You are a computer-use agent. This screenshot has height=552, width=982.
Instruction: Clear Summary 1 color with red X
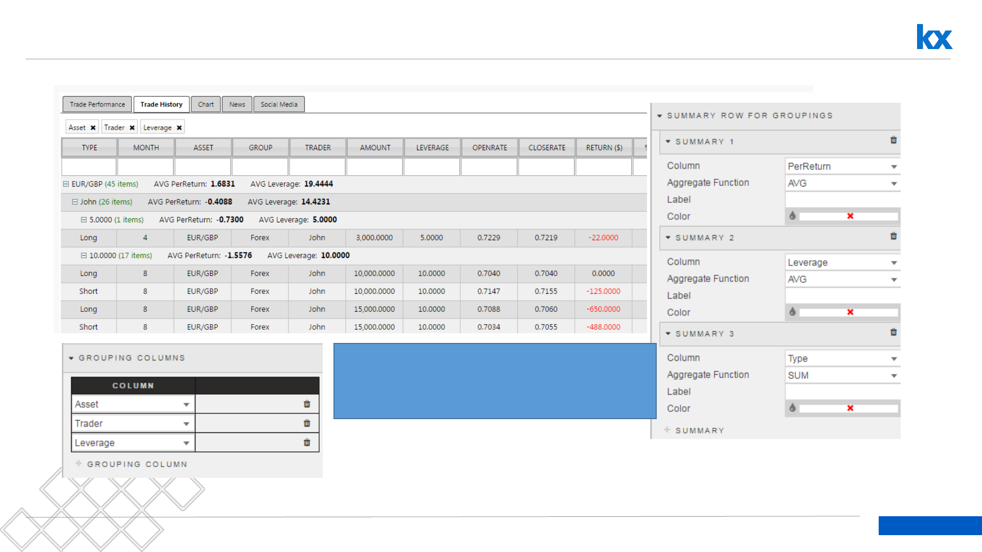[x=850, y=216]
